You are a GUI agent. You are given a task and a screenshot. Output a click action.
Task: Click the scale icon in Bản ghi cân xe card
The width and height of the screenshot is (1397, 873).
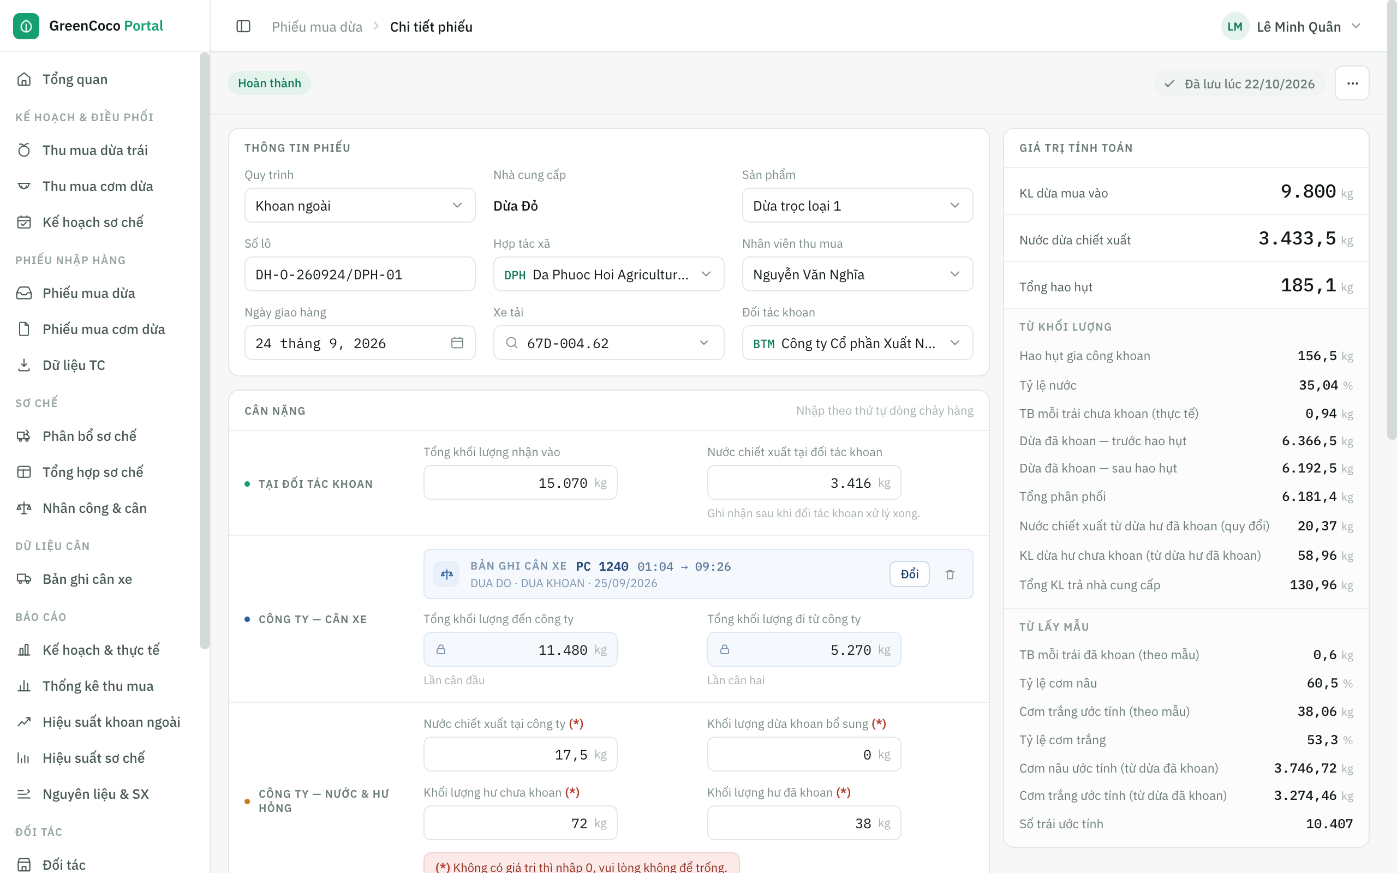coord(447,574)
